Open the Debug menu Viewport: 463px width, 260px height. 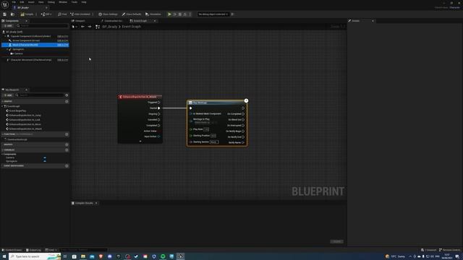[51, 2]
